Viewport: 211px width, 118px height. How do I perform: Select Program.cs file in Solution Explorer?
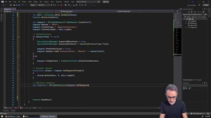(x=194, y=27)
